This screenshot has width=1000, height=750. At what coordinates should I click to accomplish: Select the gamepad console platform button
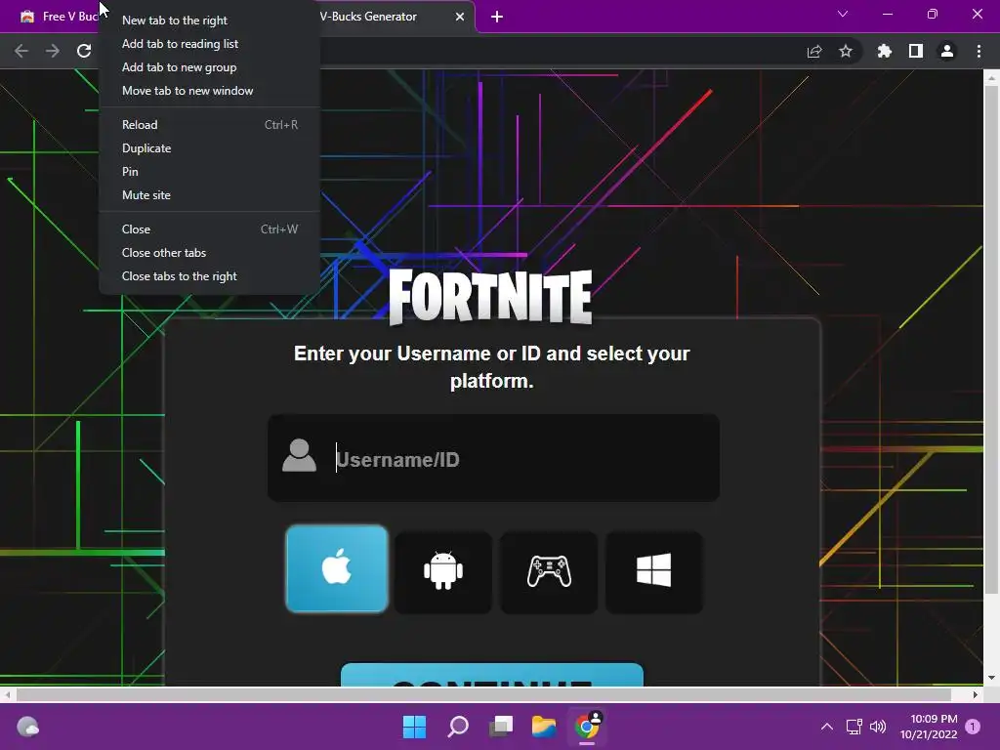tap(549, 571)
